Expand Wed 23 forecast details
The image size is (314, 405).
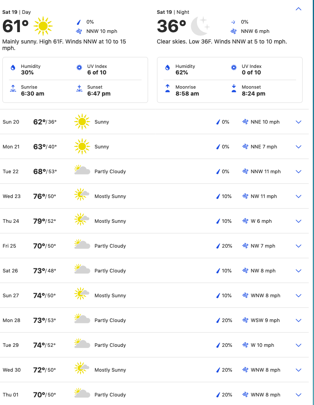coord(299,196)
